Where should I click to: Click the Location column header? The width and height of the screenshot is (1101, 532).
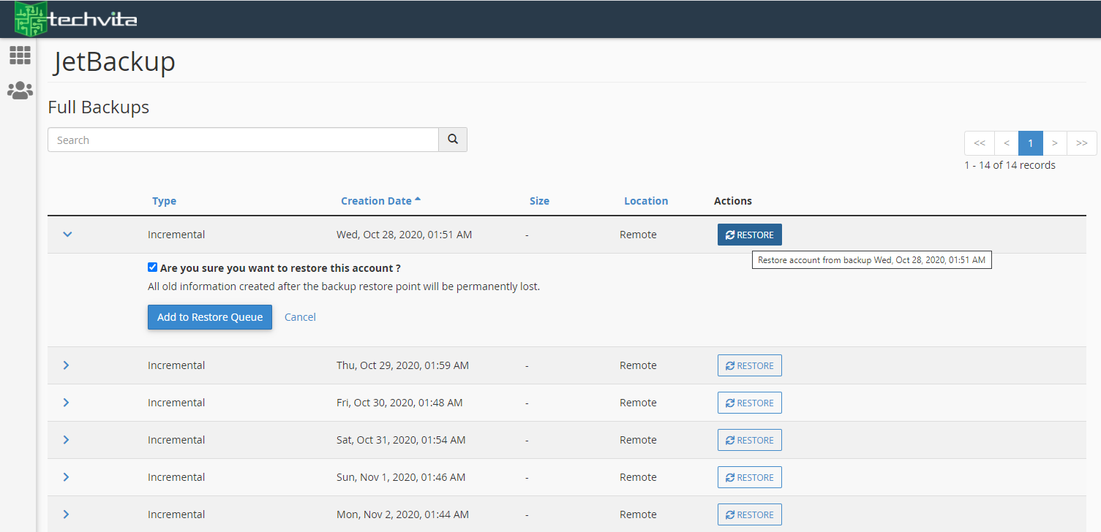point(646,200)
